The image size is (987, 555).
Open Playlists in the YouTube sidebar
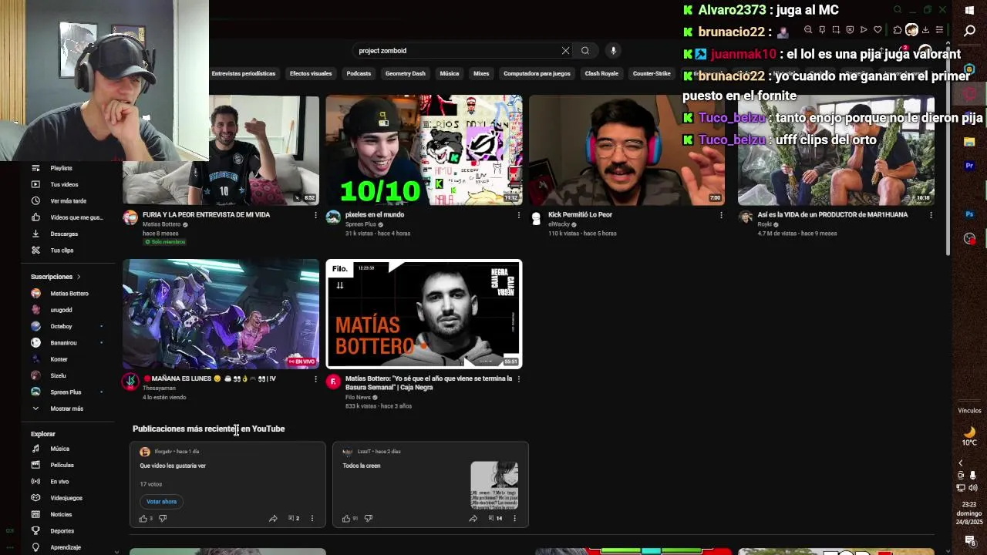pos(61,168)
